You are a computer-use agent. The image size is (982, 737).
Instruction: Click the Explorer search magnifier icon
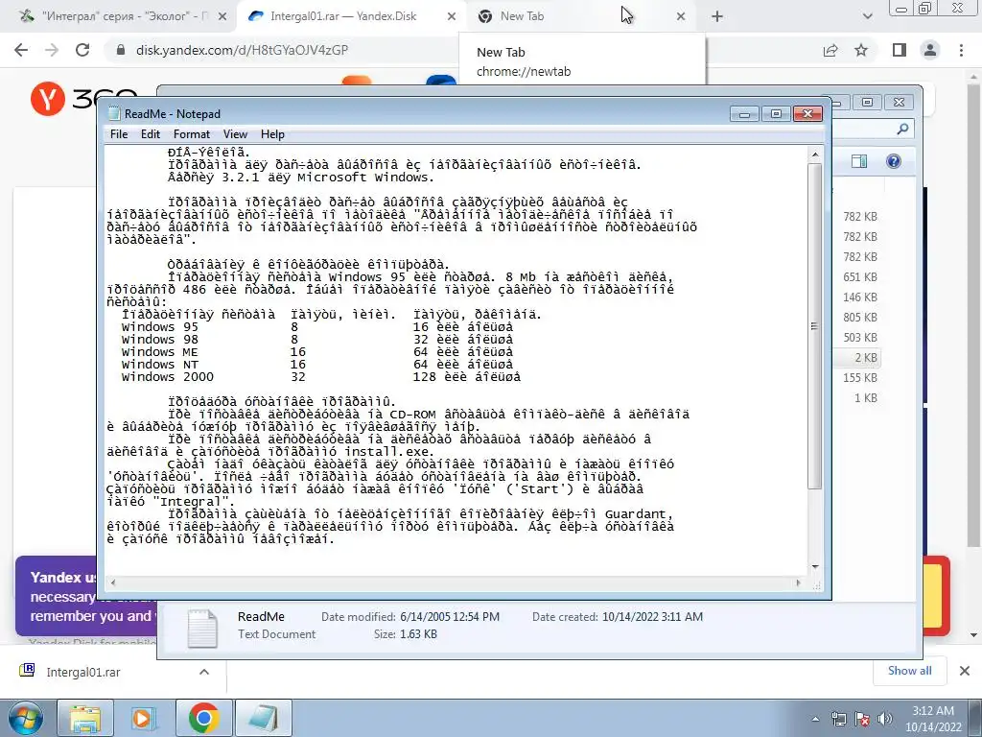[902, 130]
